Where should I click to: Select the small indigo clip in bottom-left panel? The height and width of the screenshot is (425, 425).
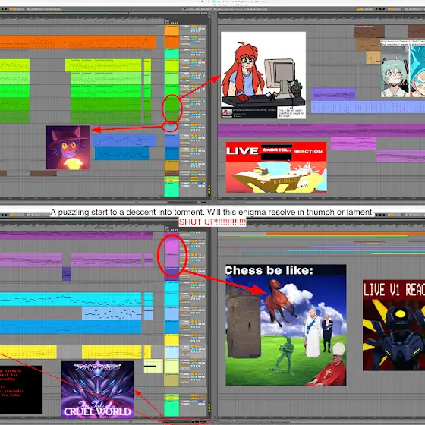[x=67, y=274]
